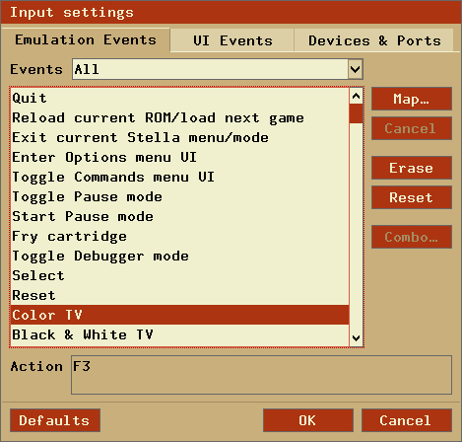The image size is (462, 442).
Task: Click the scroll up arrow of events list
Action: [x=356, y=96]
